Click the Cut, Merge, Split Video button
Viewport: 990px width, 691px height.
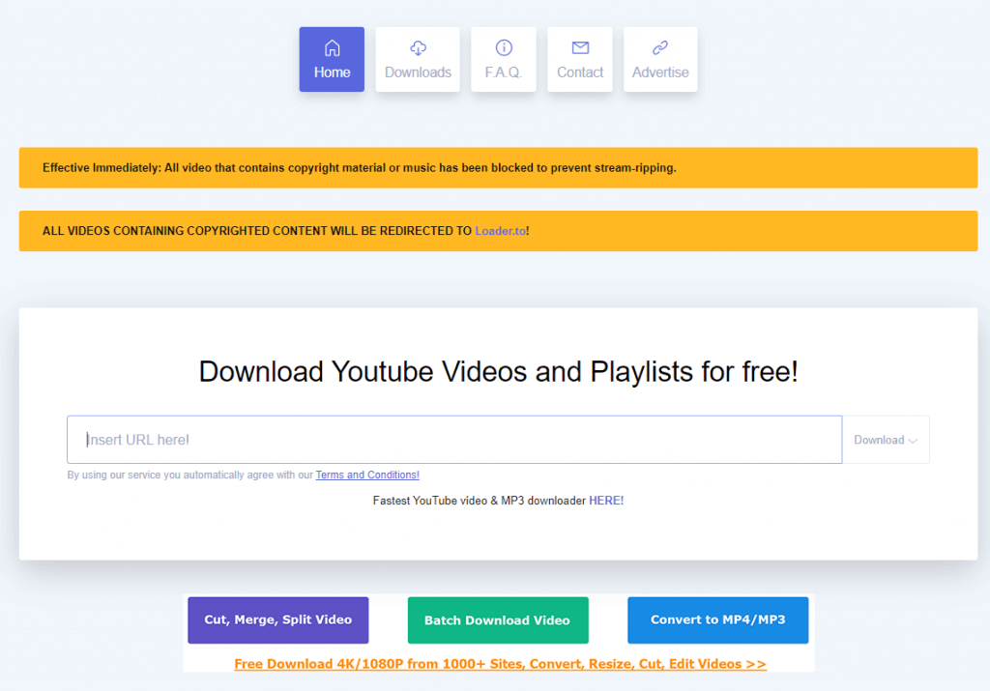tap(277, 619)
